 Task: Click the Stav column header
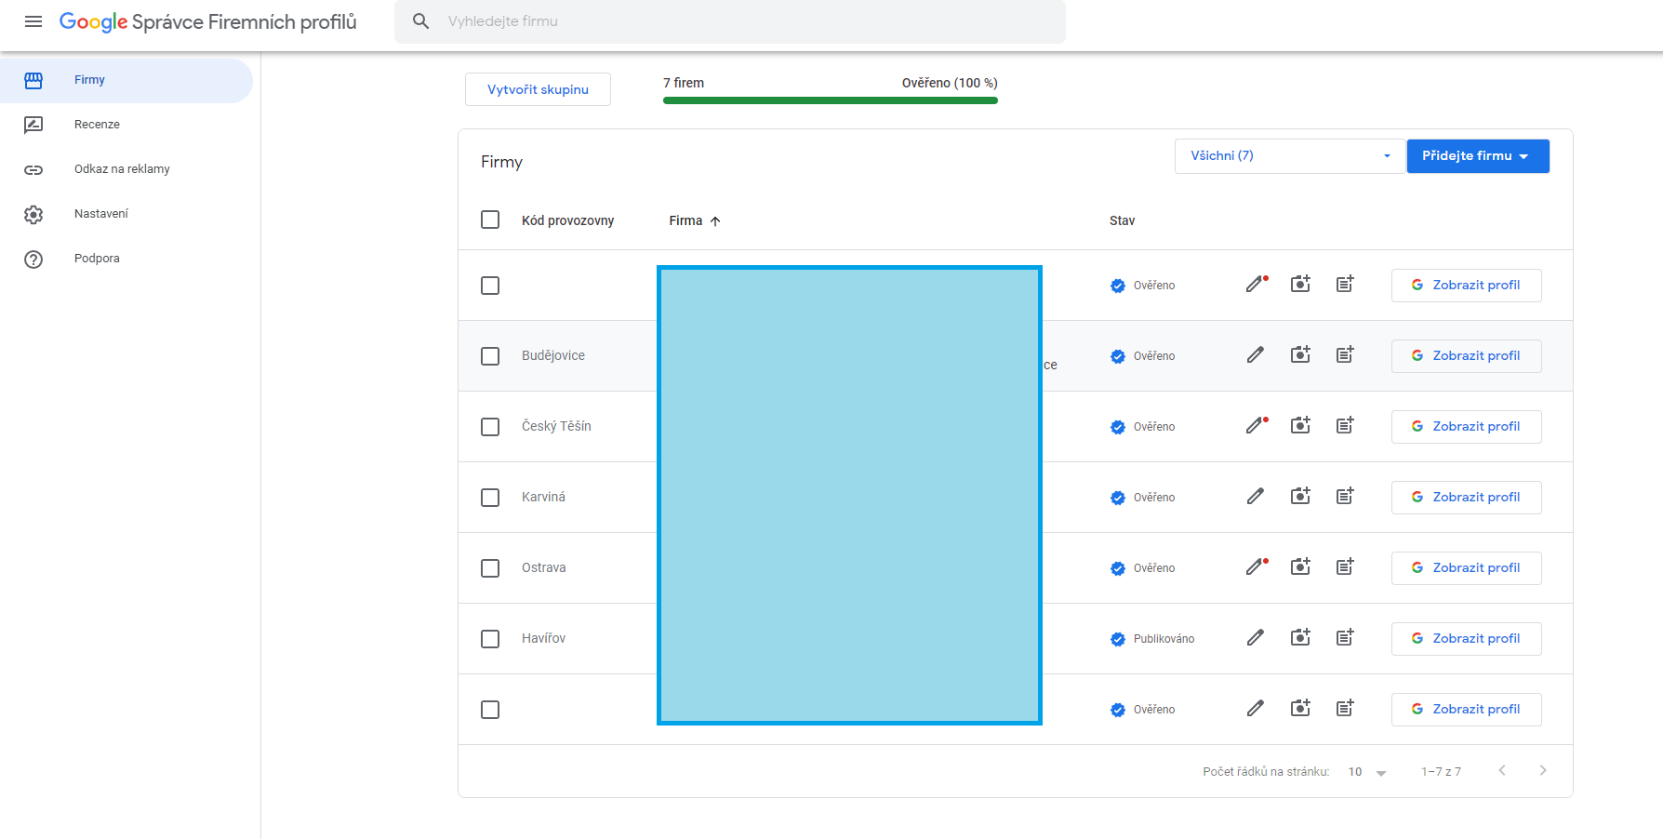tap(1122, 220)
